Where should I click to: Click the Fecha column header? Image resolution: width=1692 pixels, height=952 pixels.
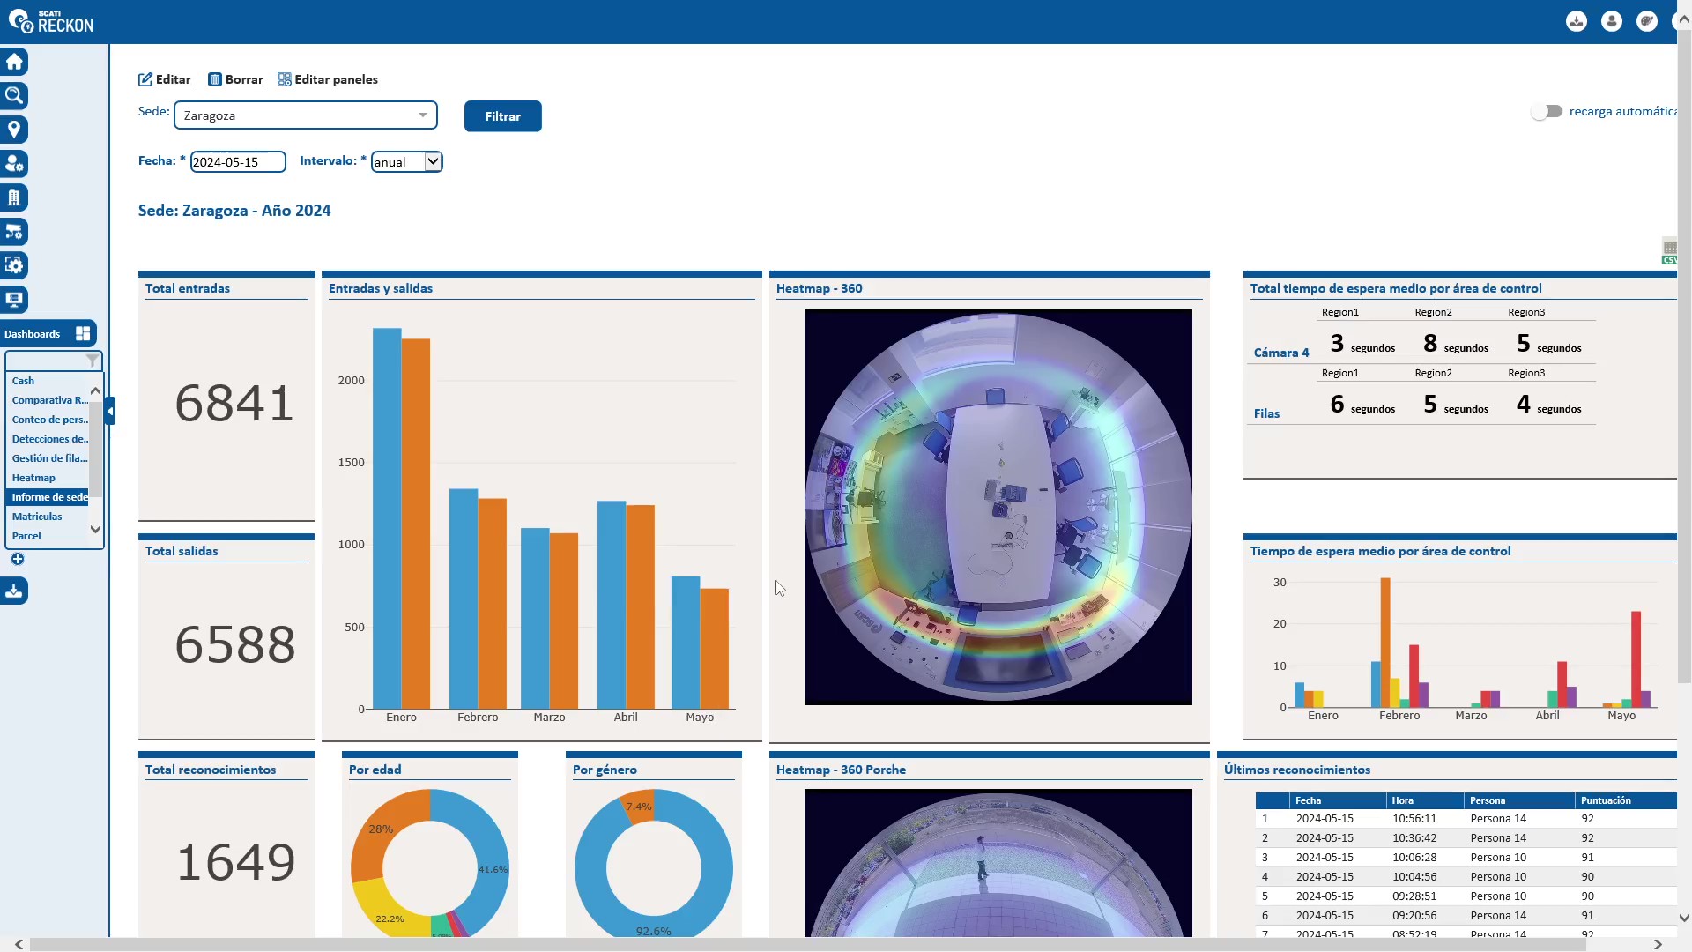point(1337,800)
